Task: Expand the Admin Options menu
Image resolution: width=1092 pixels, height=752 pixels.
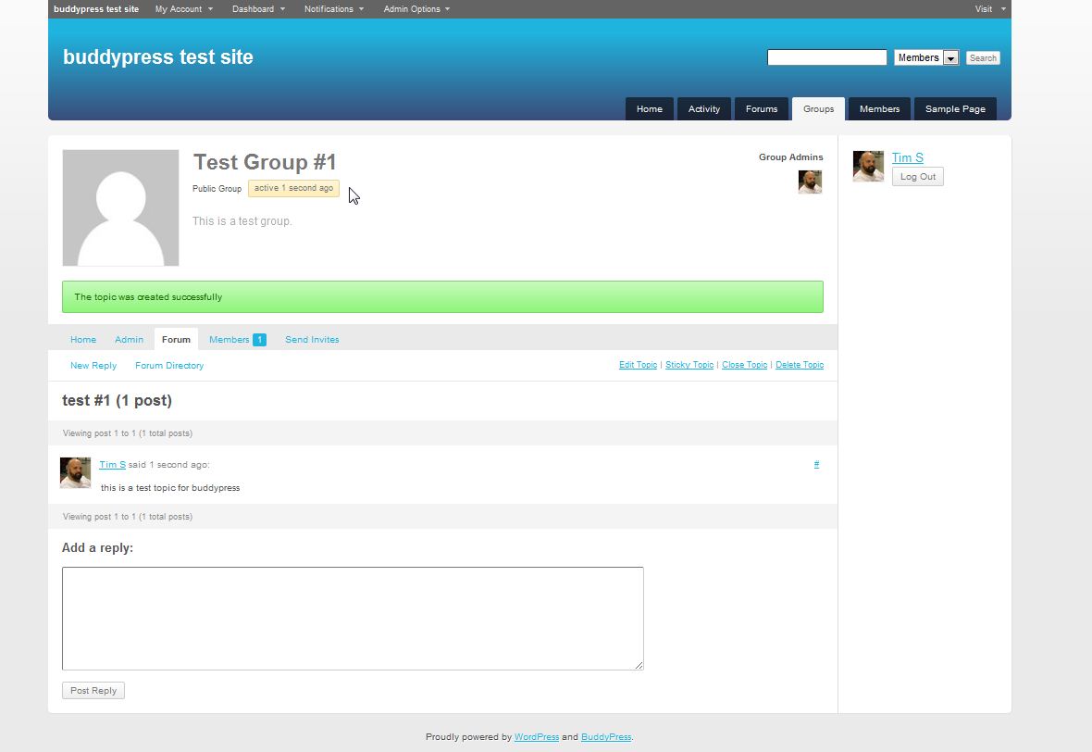Action: tap(416, 9)
